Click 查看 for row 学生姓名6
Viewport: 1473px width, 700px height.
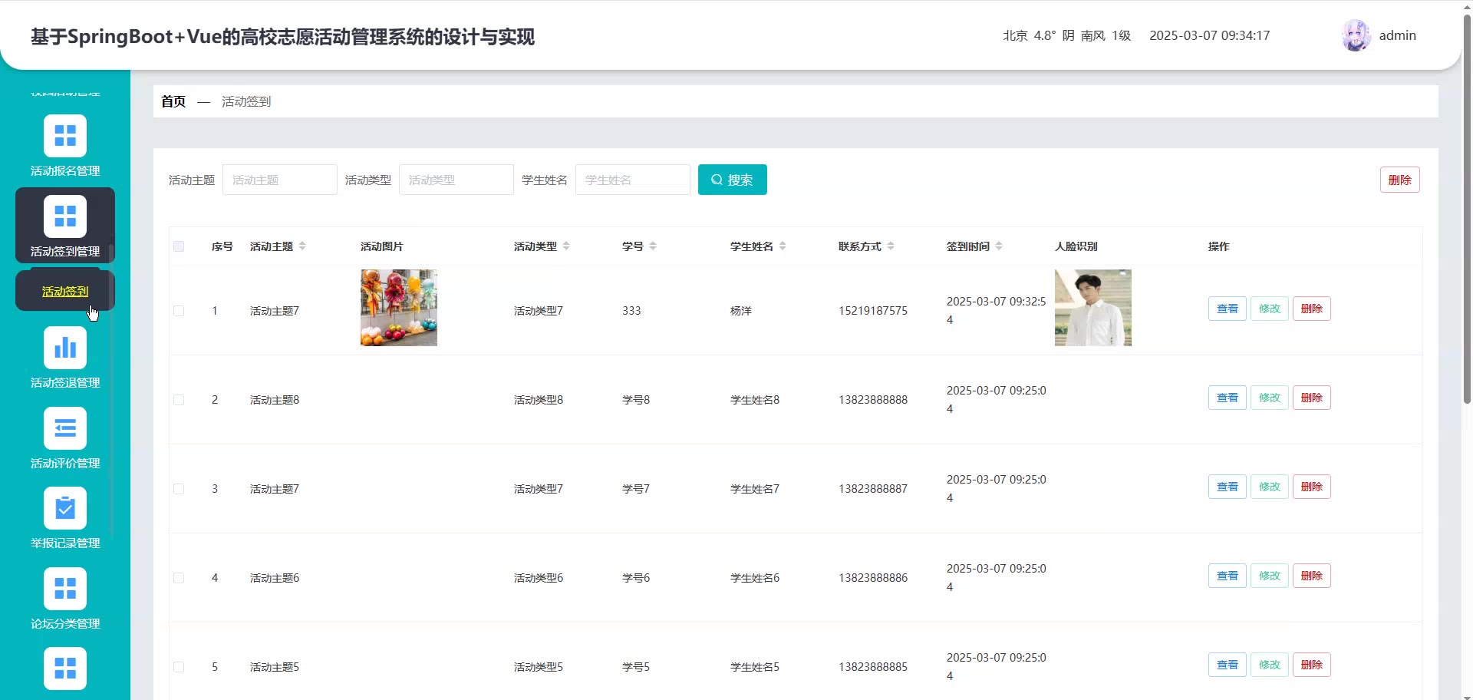coord(1227,576)
